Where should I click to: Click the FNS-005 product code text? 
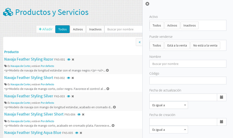68,133
